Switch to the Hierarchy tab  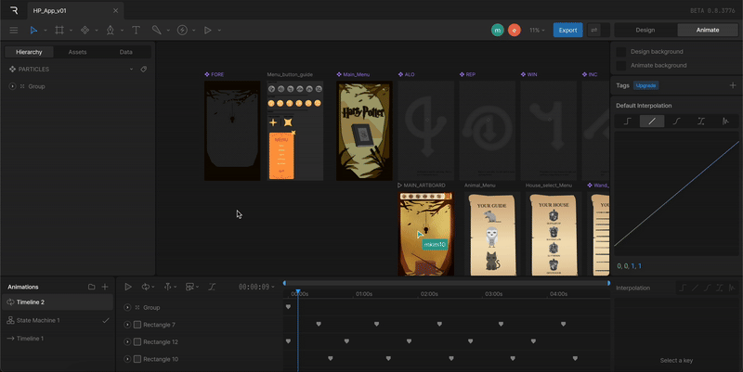tap(29, 52)
